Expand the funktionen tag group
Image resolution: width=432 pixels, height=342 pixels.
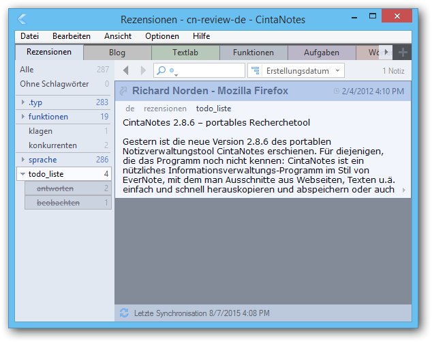point(23,117)
